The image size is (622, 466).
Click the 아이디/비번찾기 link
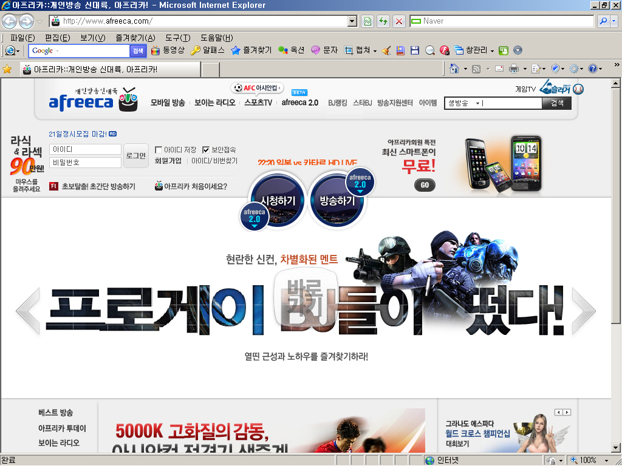point(214,161)
